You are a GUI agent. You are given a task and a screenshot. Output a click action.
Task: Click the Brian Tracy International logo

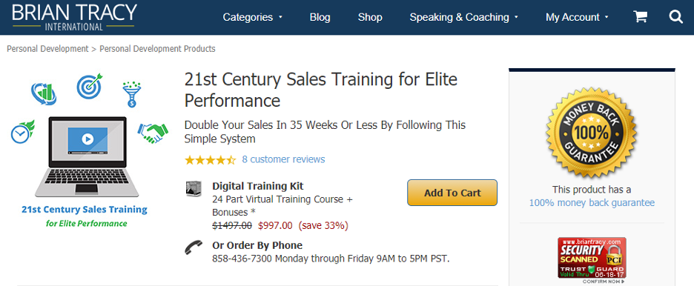tap(74, 17)
